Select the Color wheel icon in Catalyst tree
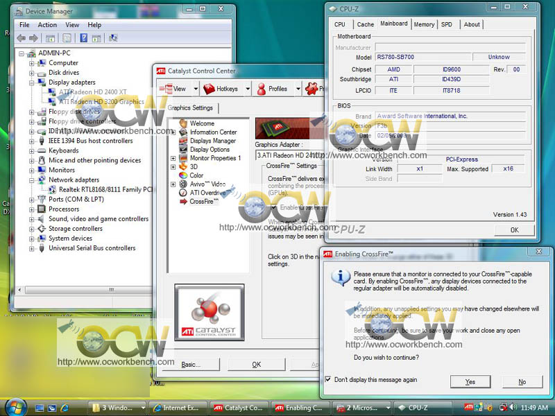The width and height of the screenshot is (555, 416). point(183,175)
